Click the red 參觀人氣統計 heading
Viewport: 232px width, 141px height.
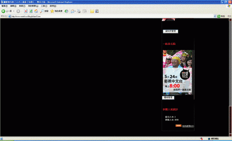pos(170,109)
